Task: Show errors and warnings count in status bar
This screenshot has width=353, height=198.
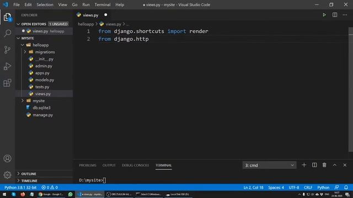Action: coord(50,188)
